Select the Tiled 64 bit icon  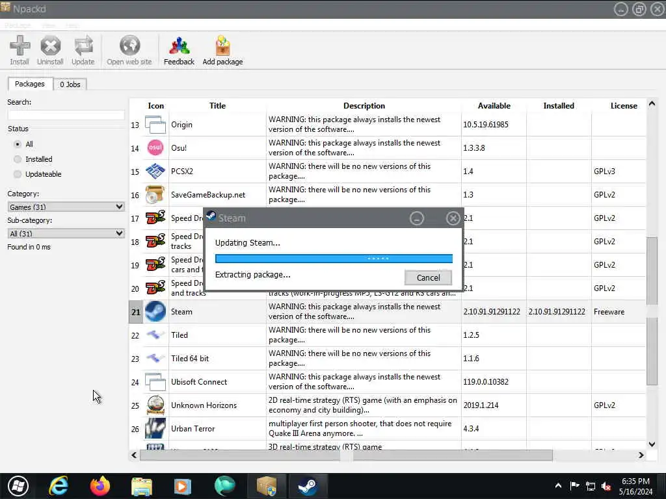click(155, 358)
